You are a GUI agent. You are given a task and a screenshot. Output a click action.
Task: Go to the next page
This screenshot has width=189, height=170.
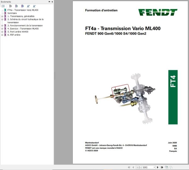(157, 167)
